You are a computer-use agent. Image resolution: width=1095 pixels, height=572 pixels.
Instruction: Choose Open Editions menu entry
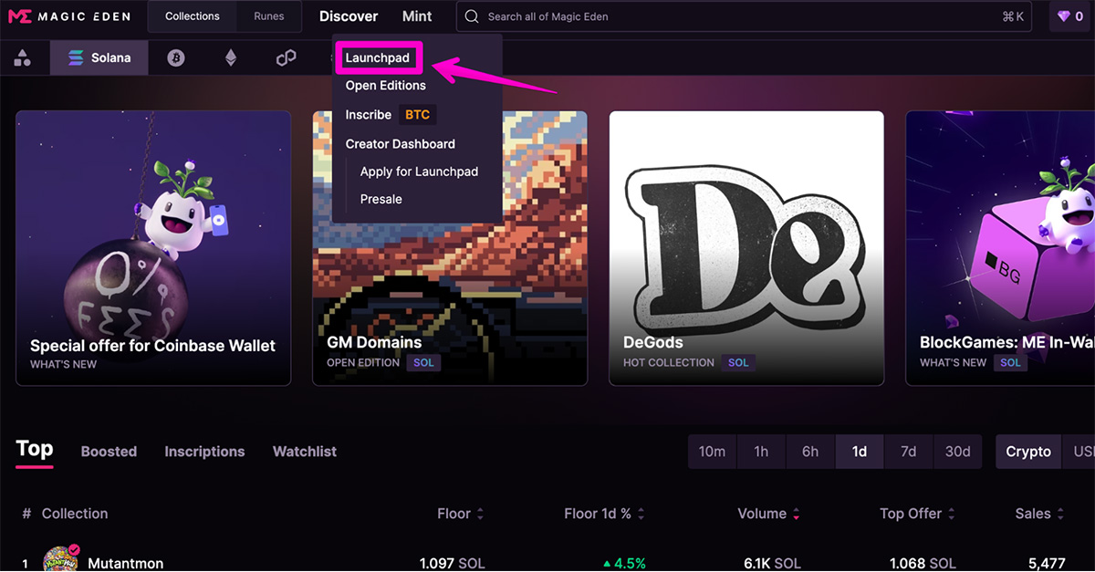pos(386,86)
